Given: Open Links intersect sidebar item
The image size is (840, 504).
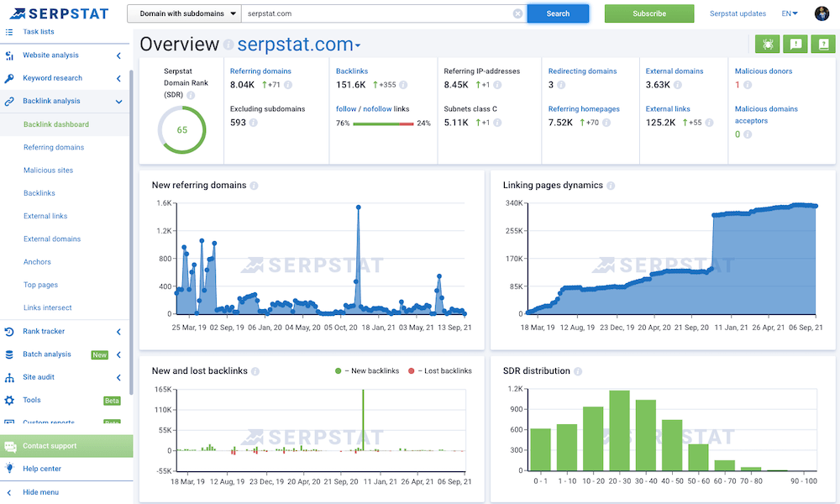Looking at the screenshot, I should click(48, 308).
